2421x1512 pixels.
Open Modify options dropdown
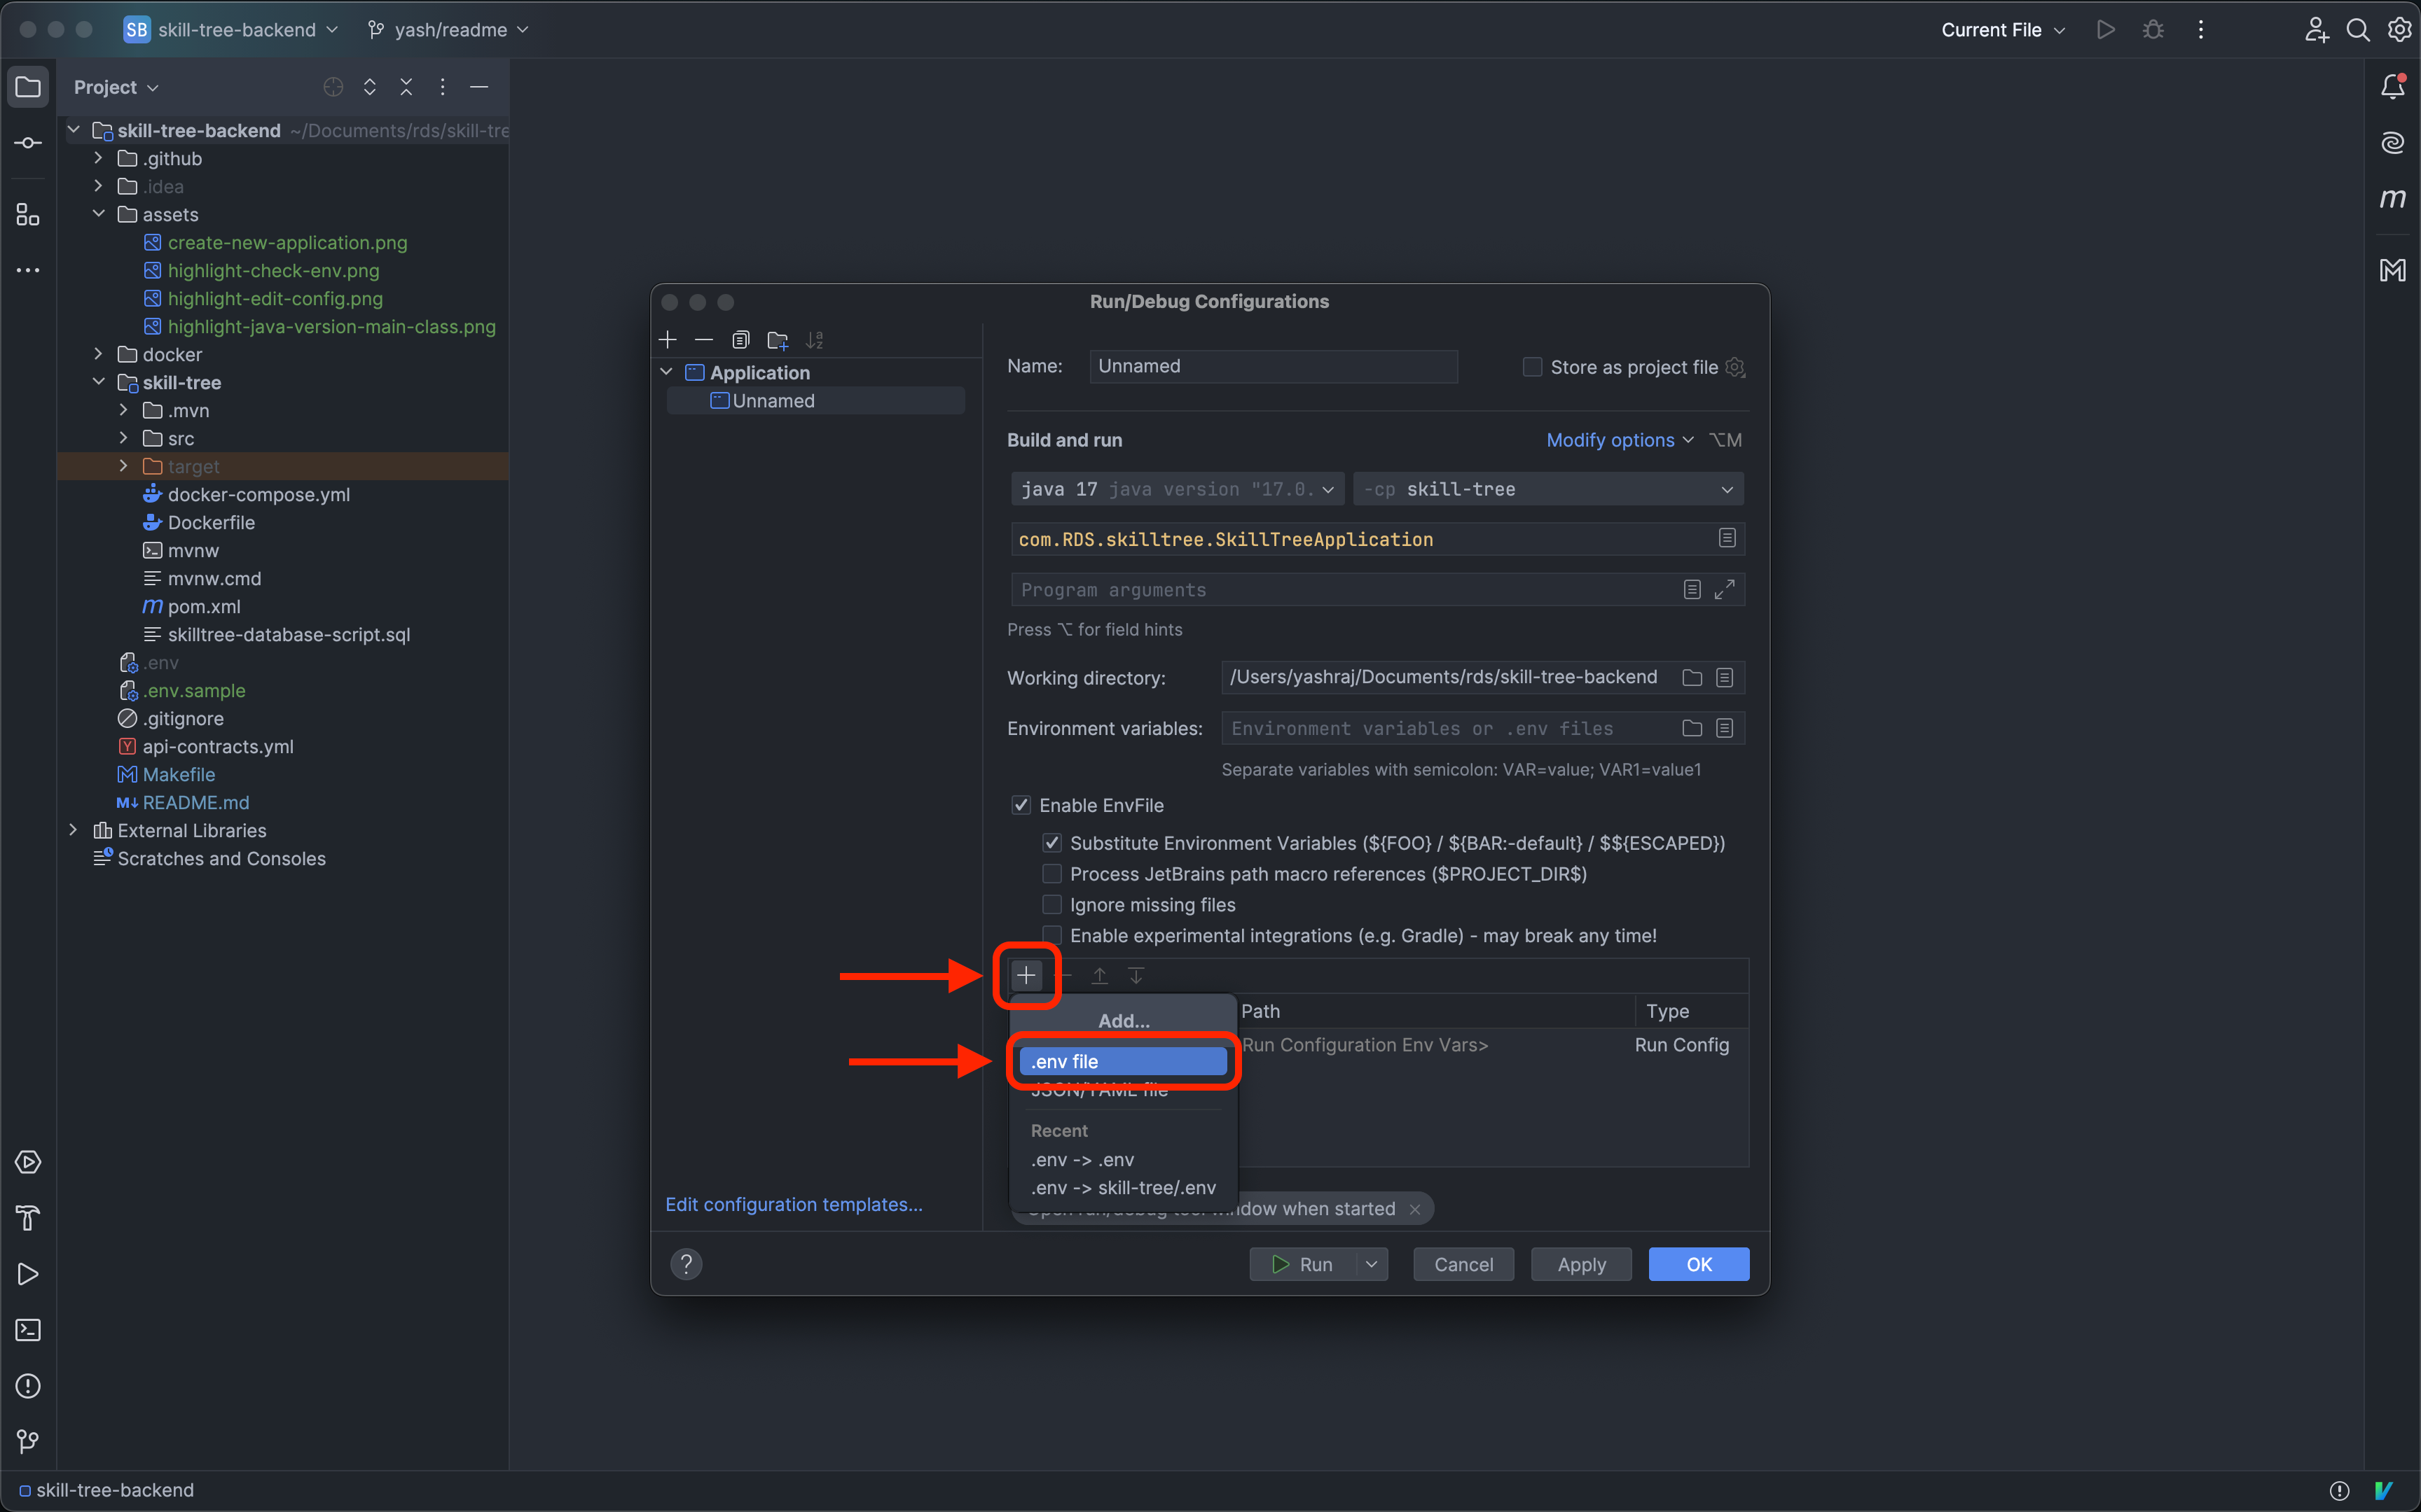(x=1620, y=440)
